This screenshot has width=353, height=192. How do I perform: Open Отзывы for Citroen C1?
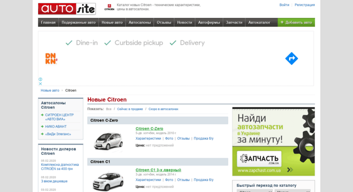(183, 180)
